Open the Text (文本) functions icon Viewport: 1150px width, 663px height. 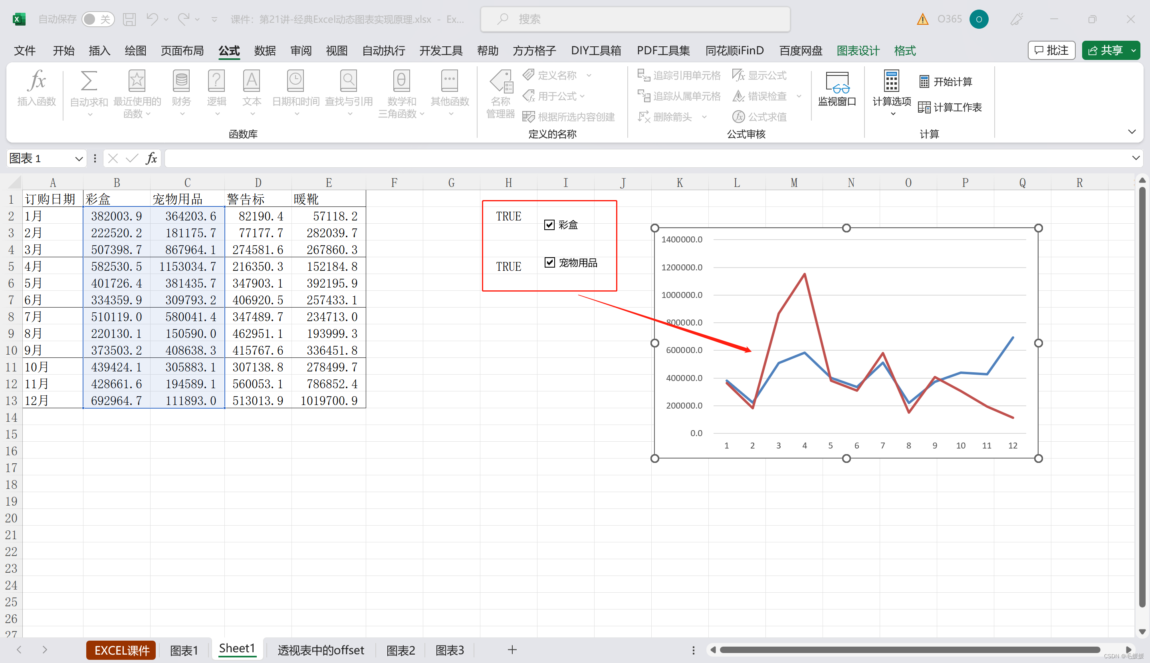pos(251,92)
